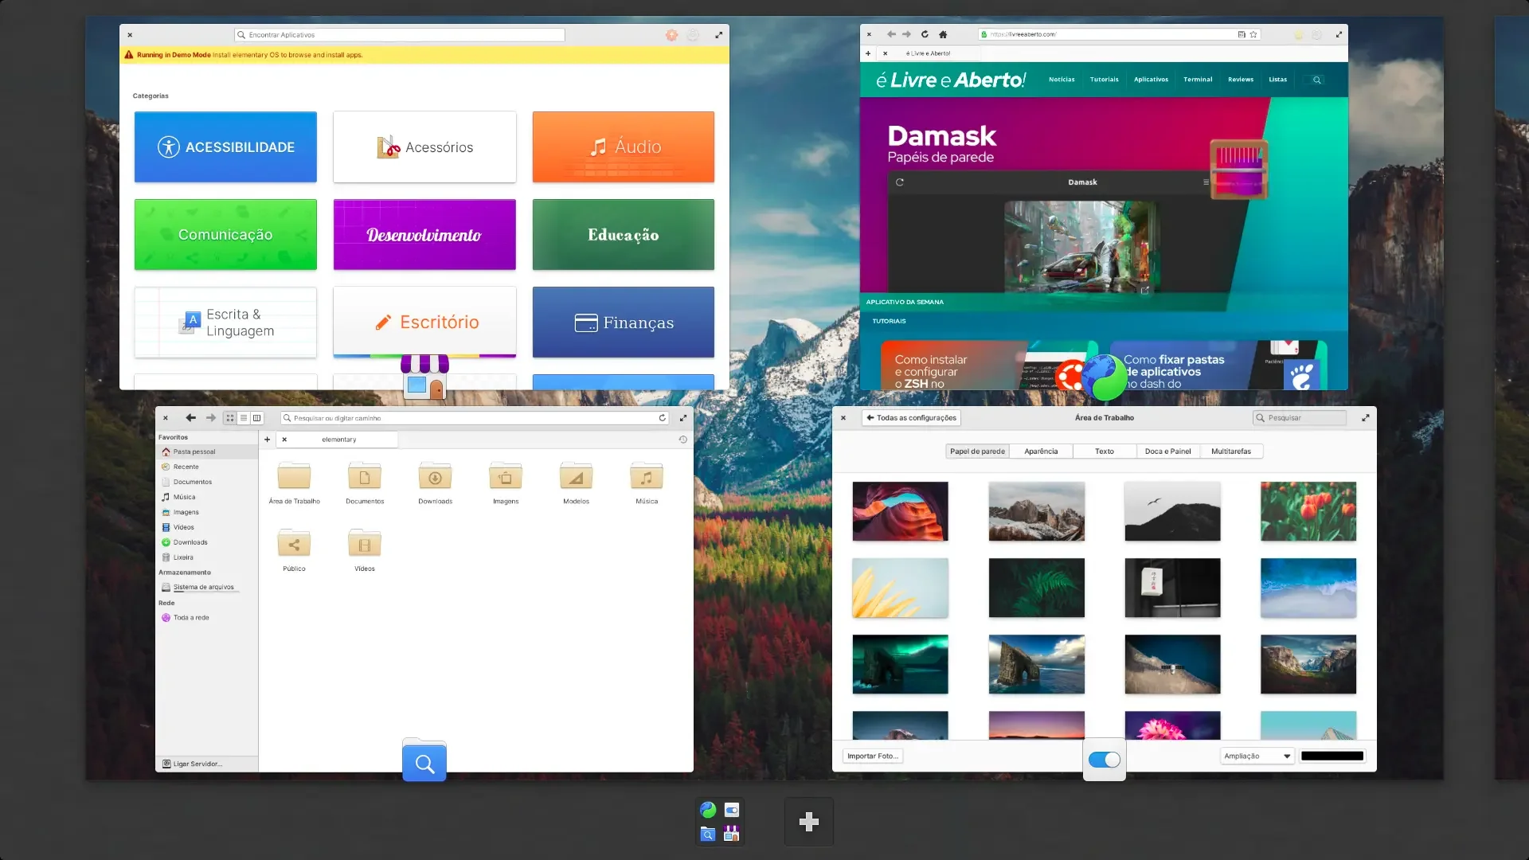Screen dimensions: 1529x860
Task: Add a new workspace with the plus icon
Action: 808,822
